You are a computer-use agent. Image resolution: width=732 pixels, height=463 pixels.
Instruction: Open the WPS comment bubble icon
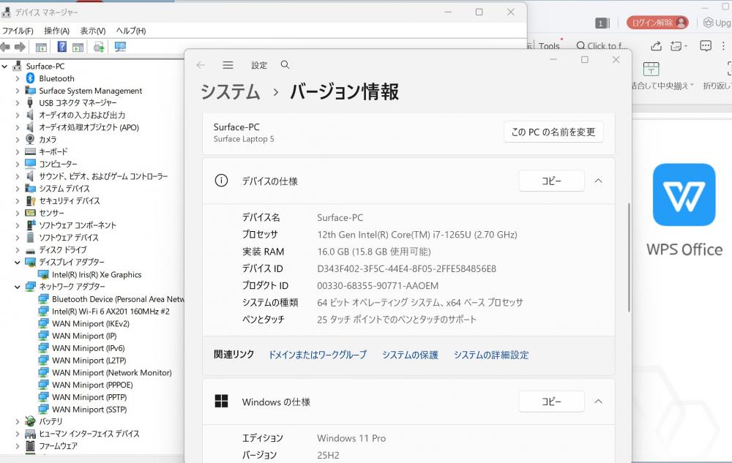[705, 46]
